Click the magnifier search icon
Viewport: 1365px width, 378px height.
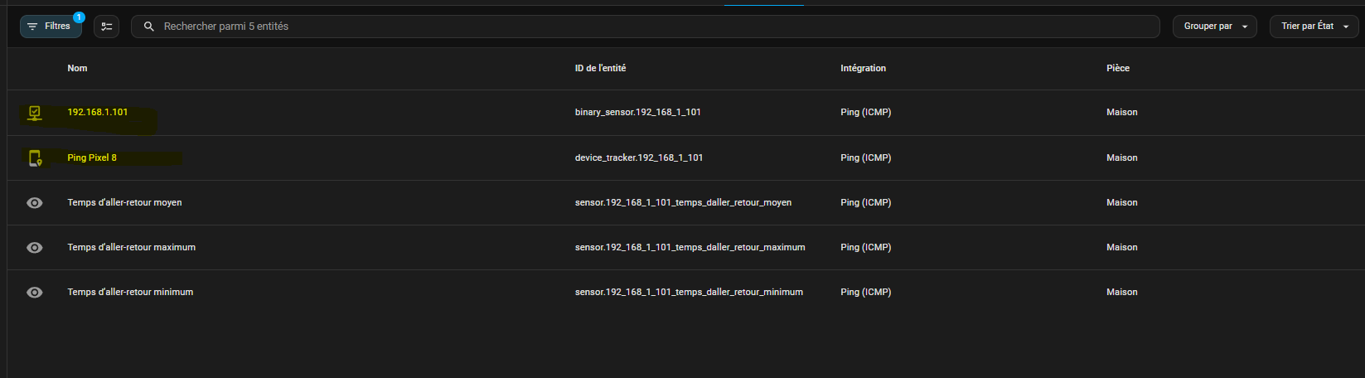click(149, 27)
